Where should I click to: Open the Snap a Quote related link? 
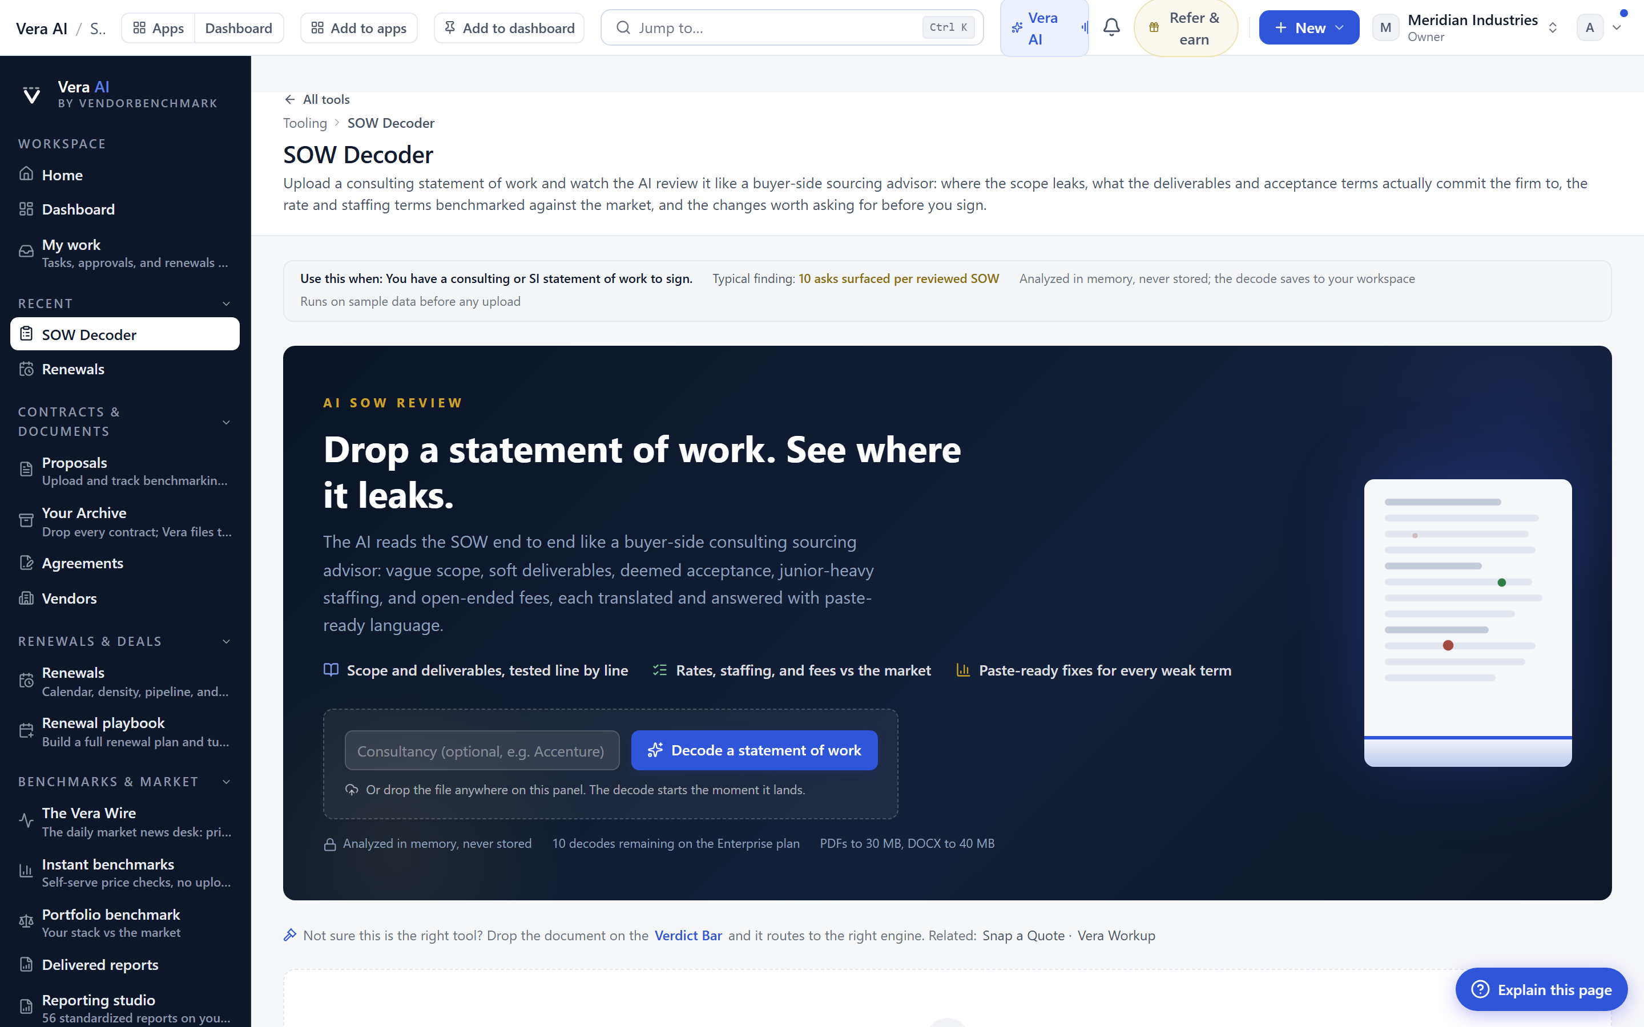tap(1023, 935)
